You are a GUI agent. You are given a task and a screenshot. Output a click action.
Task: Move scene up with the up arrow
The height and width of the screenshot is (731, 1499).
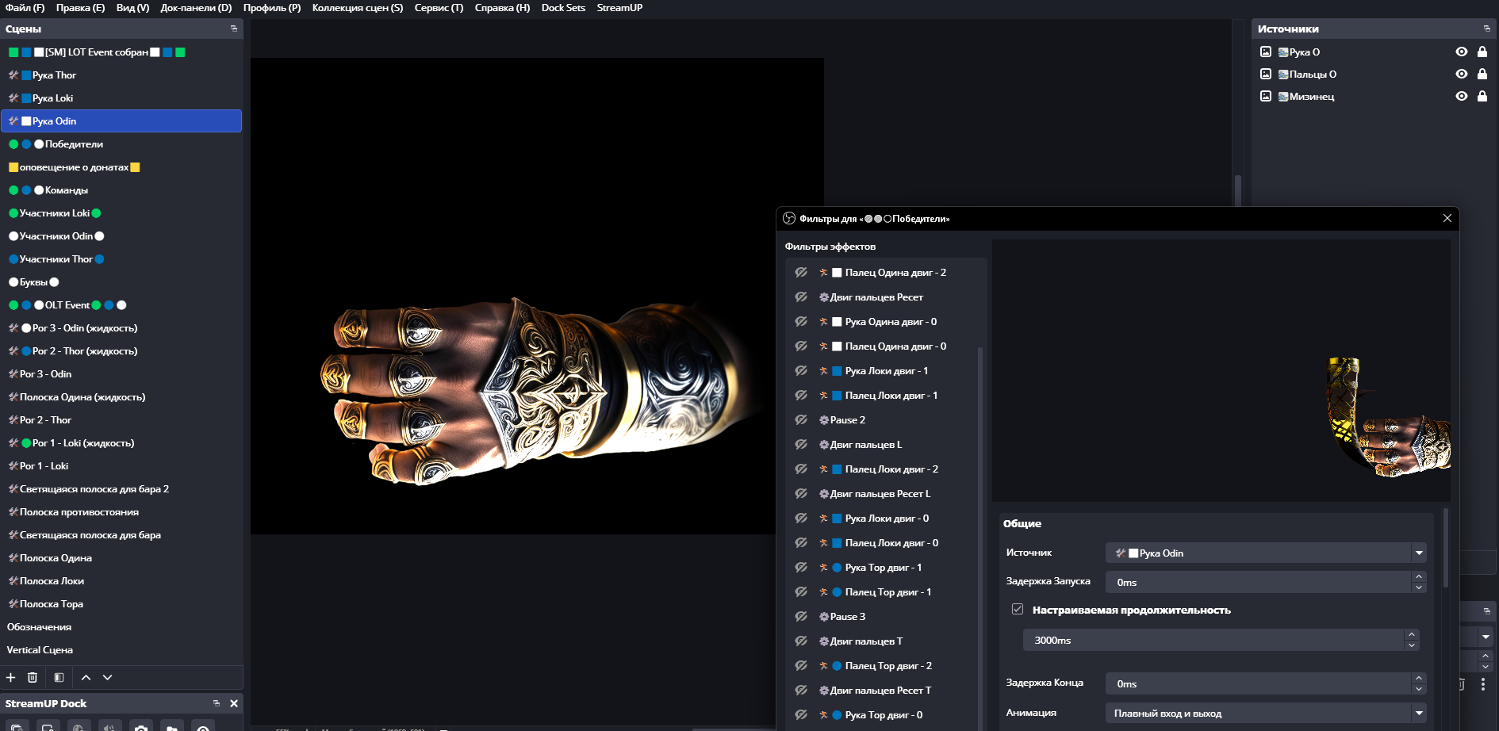(86, 677)
